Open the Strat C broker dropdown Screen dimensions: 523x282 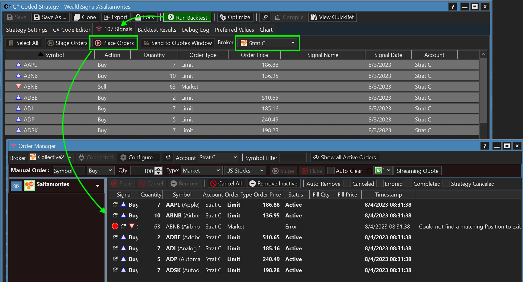click(267, 43)
